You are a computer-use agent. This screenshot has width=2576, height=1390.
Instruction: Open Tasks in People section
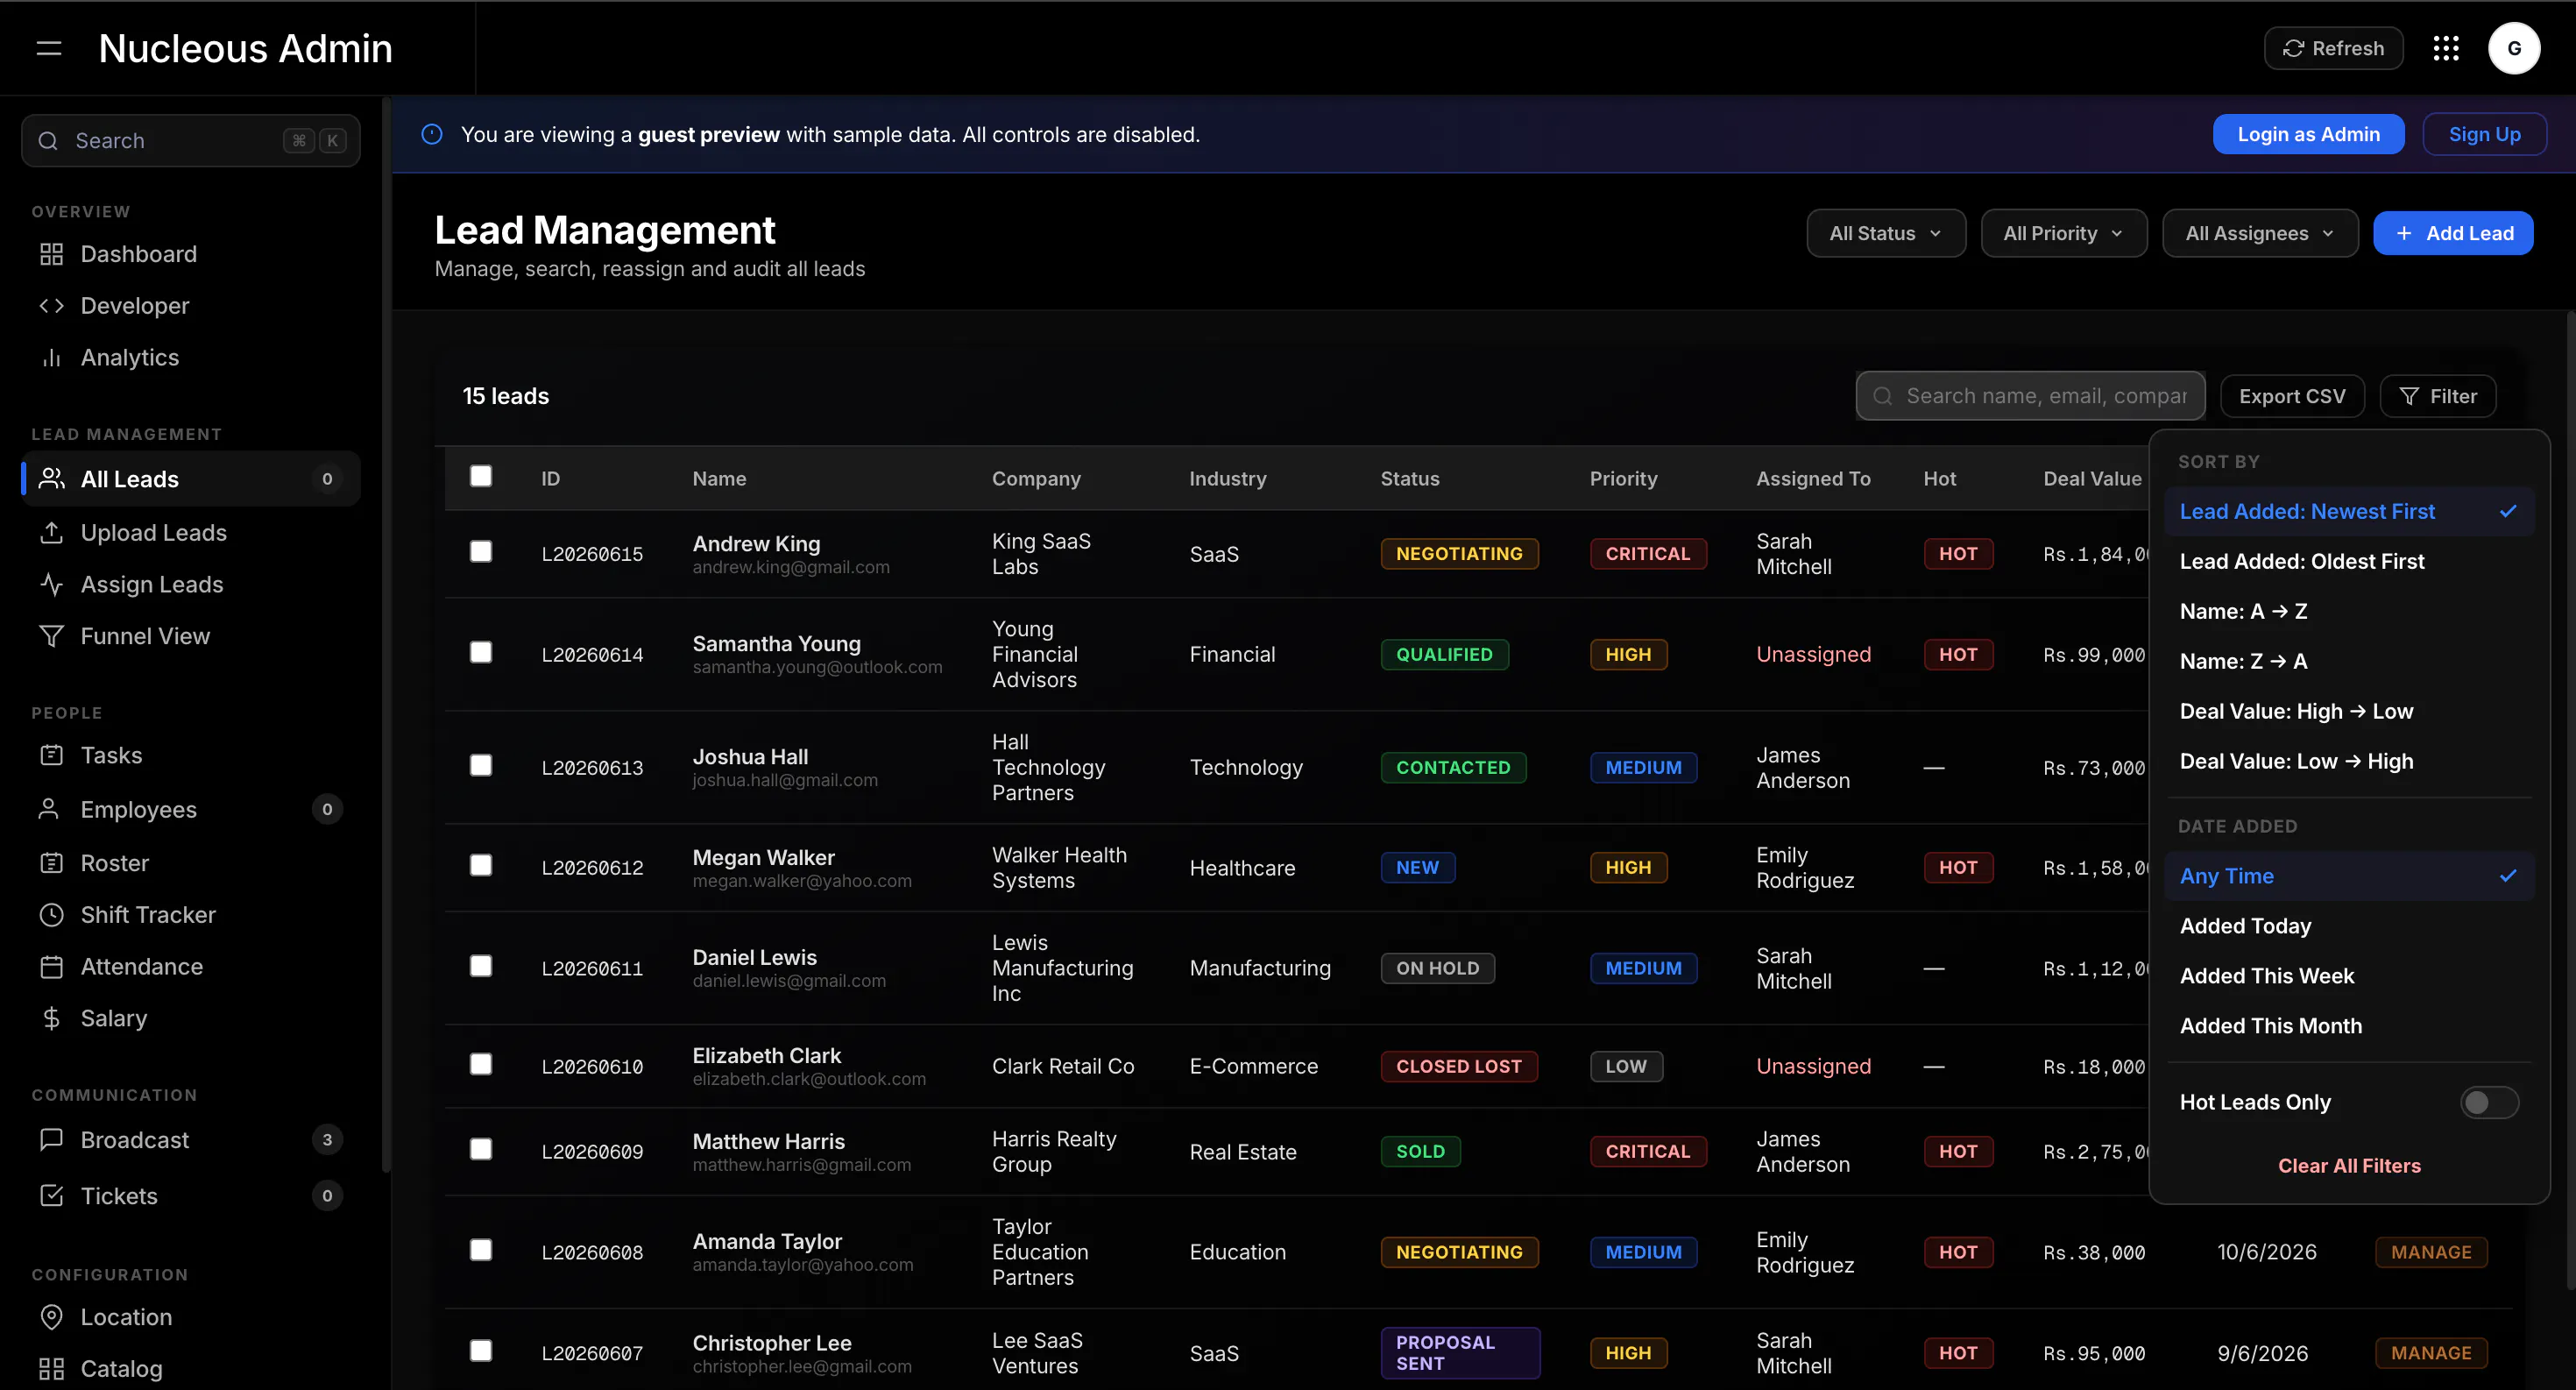190,755
